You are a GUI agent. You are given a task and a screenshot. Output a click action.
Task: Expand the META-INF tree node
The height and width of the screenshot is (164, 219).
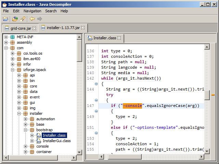[6, 37]
